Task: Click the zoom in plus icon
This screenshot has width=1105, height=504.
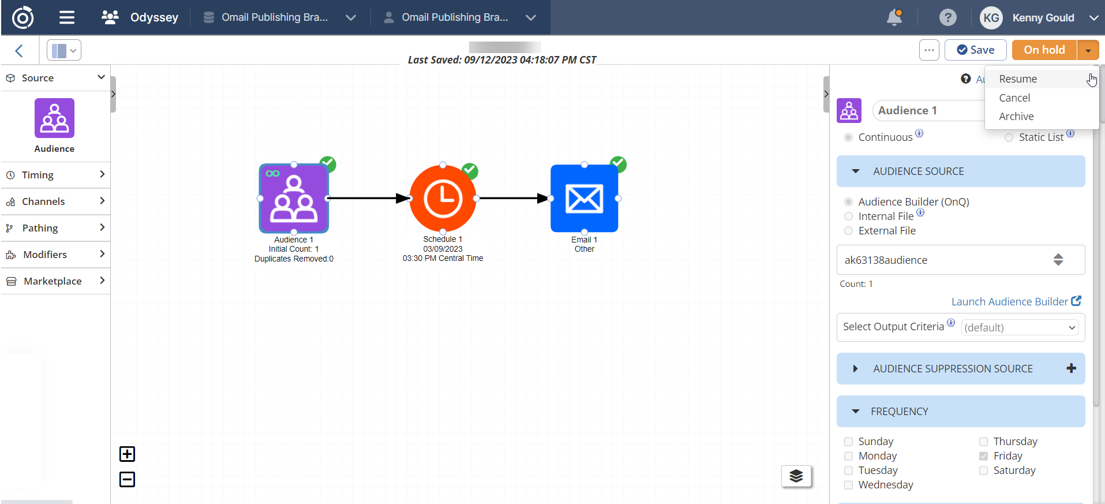Action: pyautogui.click(x=127, y=454)
